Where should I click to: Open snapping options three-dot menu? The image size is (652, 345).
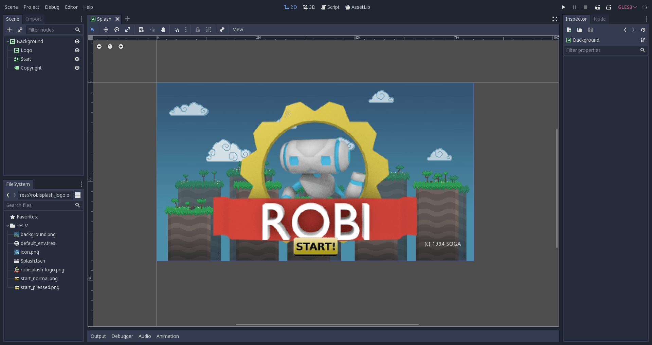coord(186,30)
